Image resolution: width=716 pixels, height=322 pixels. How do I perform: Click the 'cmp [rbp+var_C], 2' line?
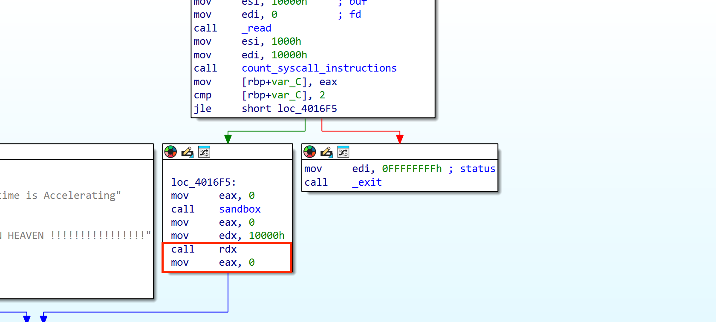(x=260, y=95)
